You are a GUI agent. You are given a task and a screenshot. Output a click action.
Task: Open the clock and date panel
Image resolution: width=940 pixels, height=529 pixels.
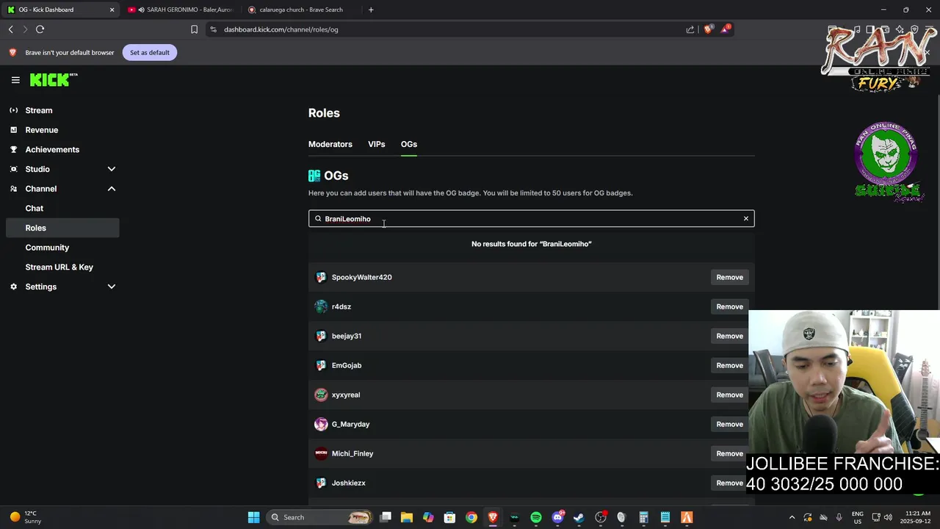918,517
